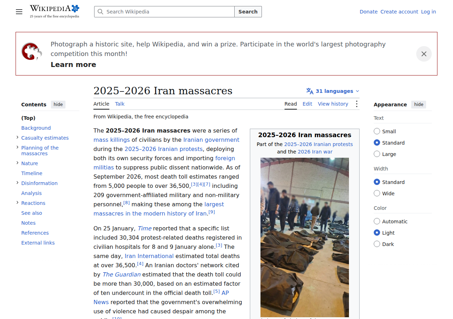Image resolution: width=453 pixels, height=319 pixels.
Task: Open the 31 languages dropdown
Action: (333, 91)
